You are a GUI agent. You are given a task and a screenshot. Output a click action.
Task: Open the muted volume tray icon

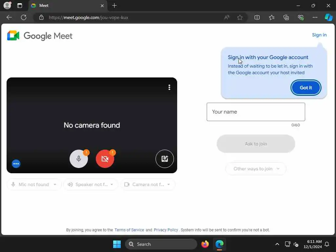296,244
